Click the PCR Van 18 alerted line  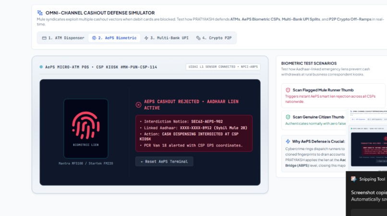[191, 145]
